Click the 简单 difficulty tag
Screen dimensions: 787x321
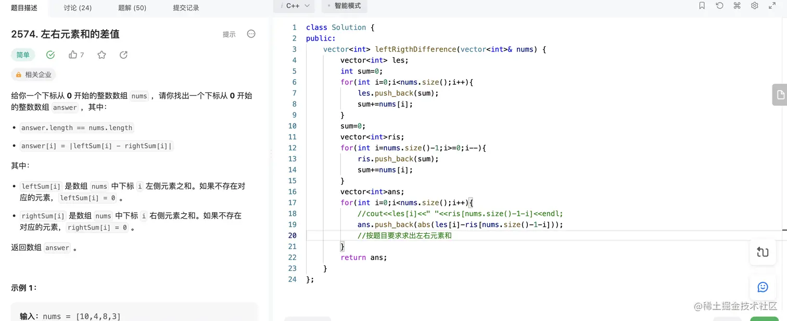[x=23, y=55]
